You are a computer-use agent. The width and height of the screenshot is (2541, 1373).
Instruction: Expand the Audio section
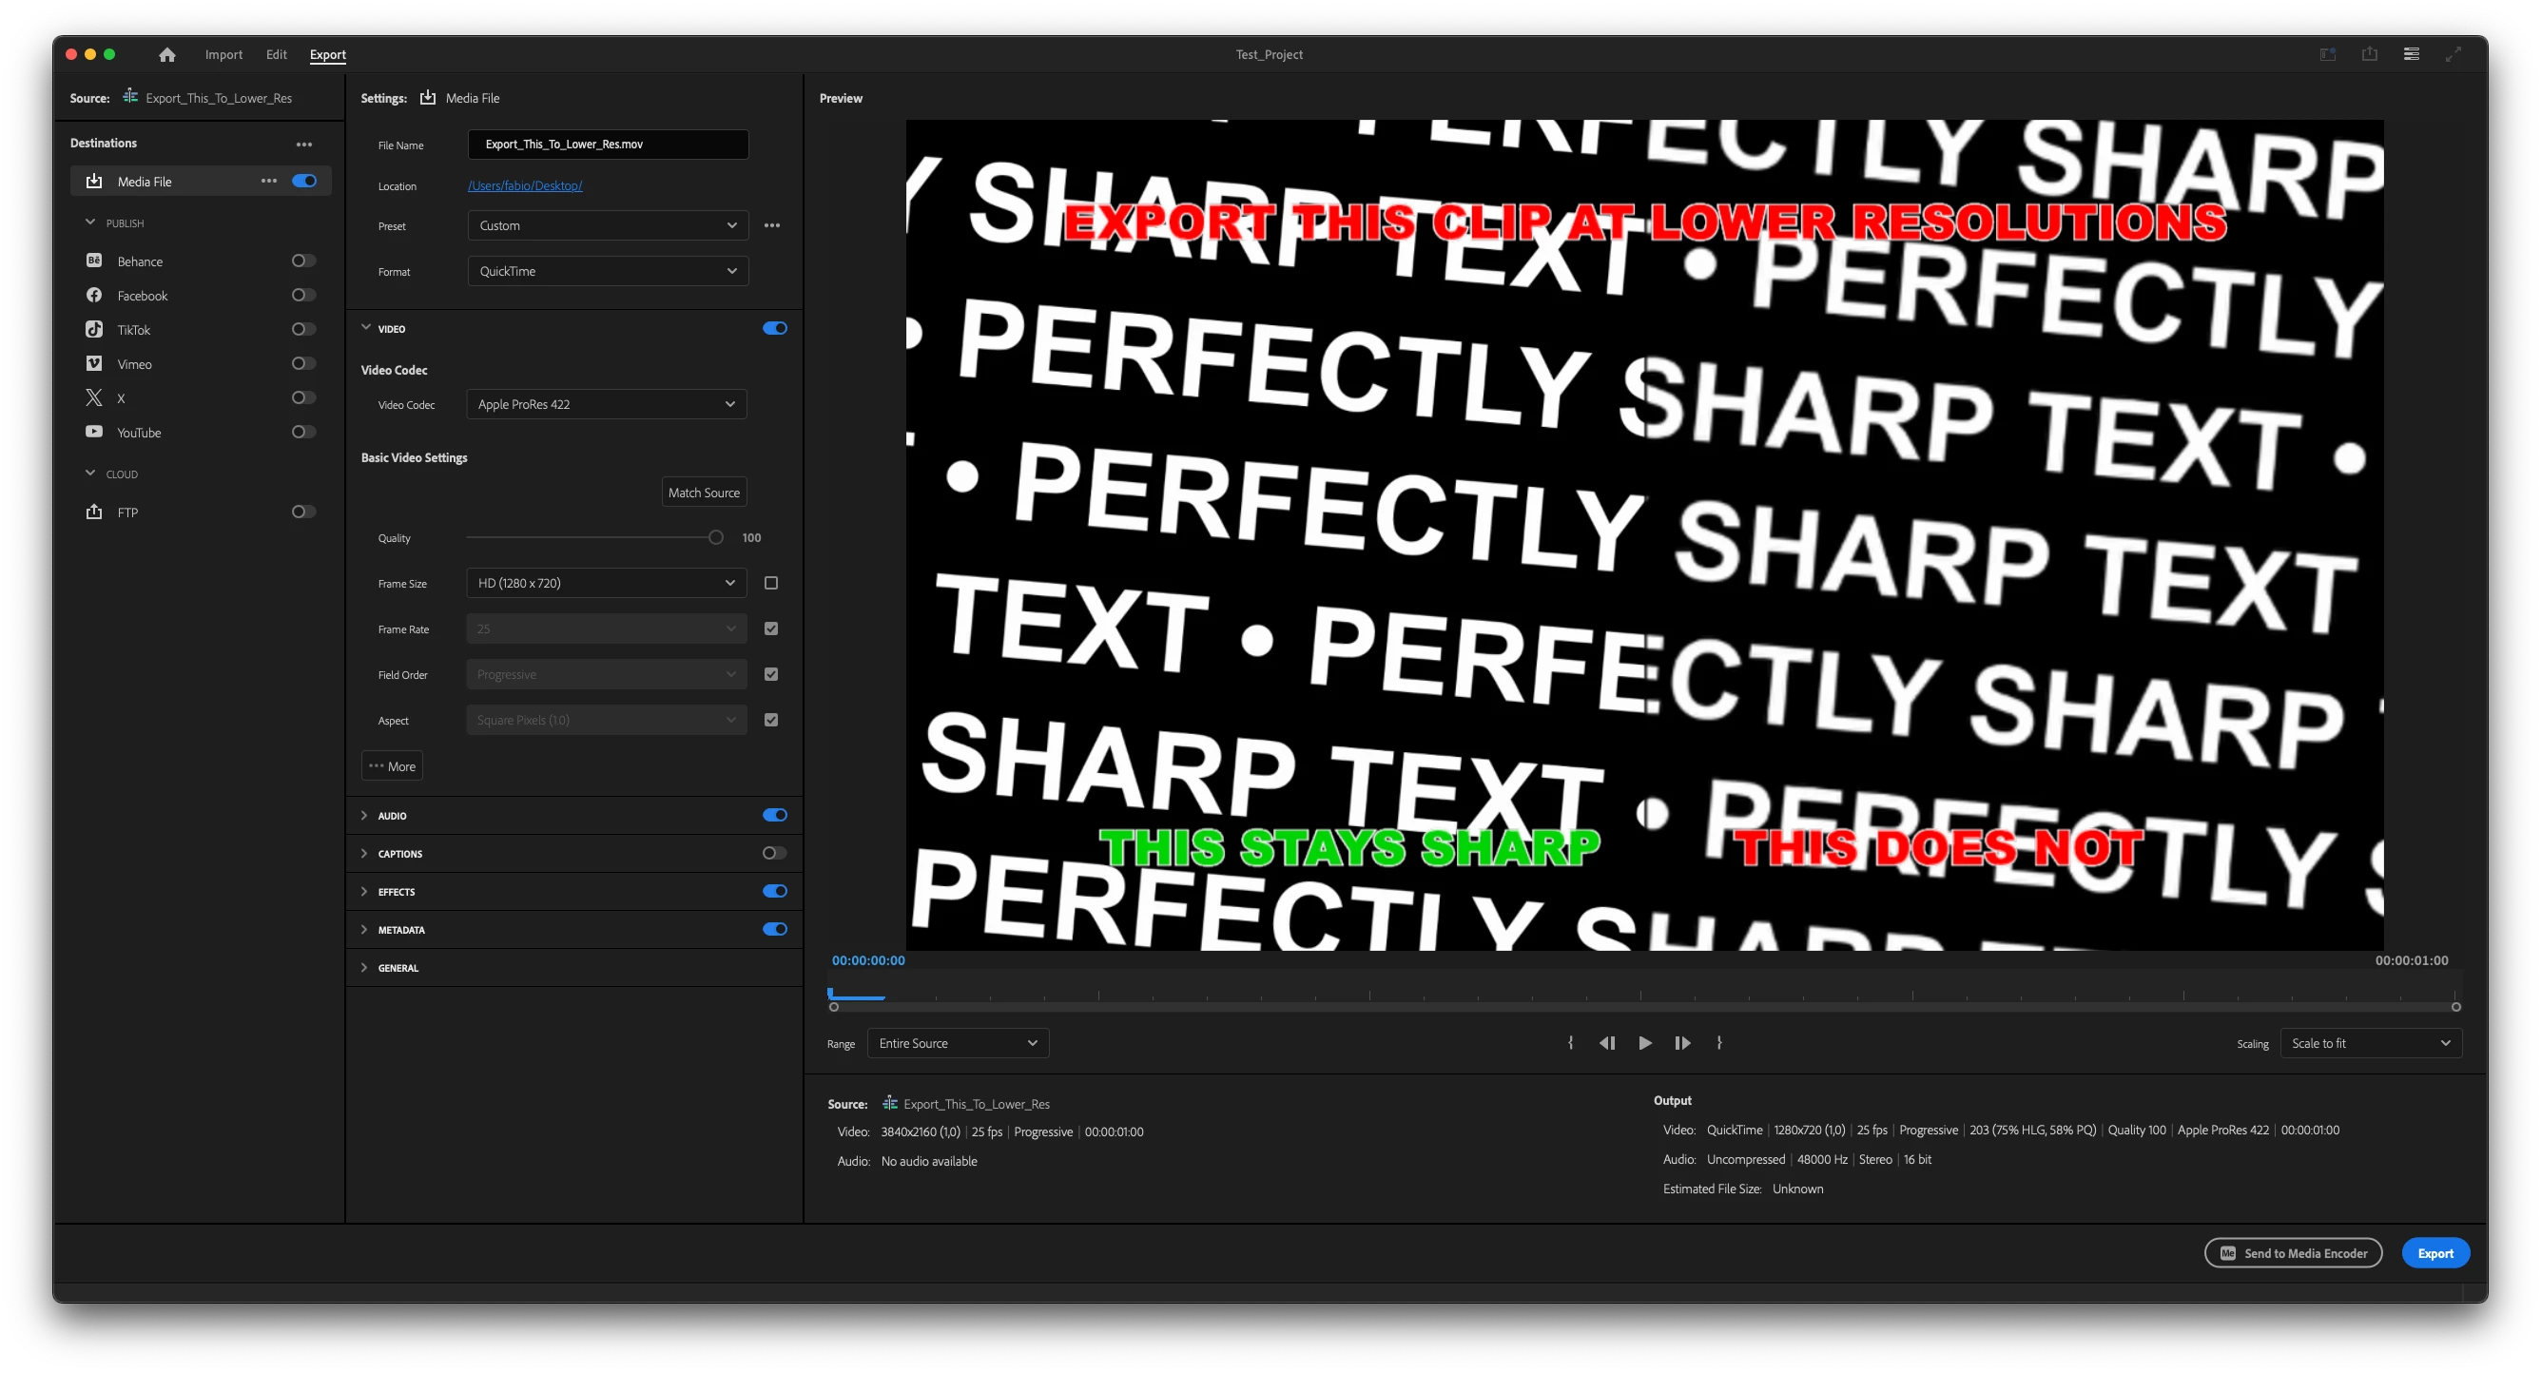pyautogui.click(x=364, y=816)
